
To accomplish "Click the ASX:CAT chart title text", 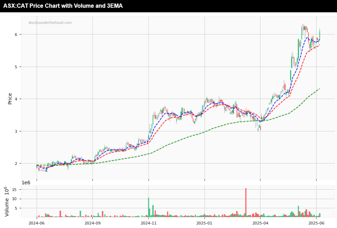I will pos(63,6).
